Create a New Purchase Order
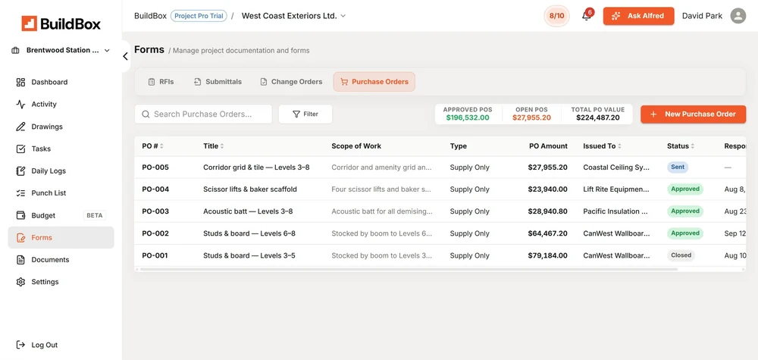 point(694,114)
